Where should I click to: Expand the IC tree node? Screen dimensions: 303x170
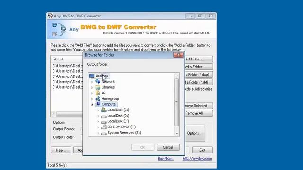coord(92,93)
